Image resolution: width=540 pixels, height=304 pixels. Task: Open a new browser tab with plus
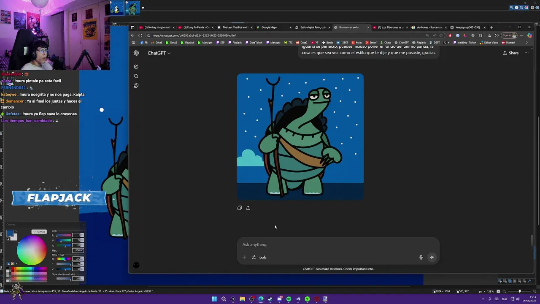[491, 27]
